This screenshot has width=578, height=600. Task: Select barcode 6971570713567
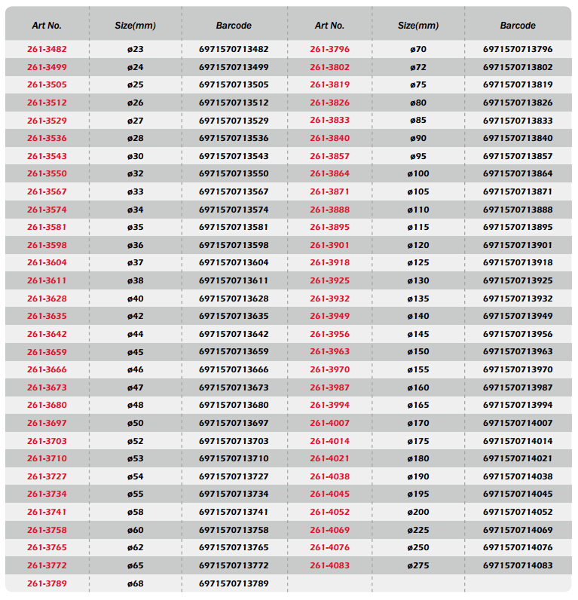pyautogui.click(x=234, y=191)
